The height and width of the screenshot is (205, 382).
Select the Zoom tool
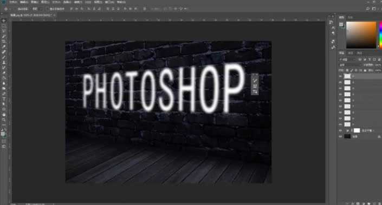[4, 120]
